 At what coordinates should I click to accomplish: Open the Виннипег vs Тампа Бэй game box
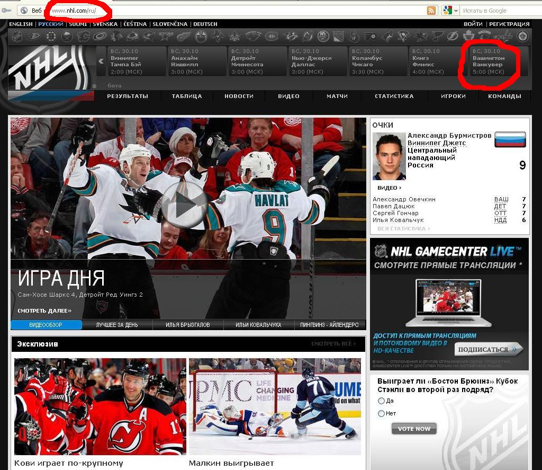[137, 61]
